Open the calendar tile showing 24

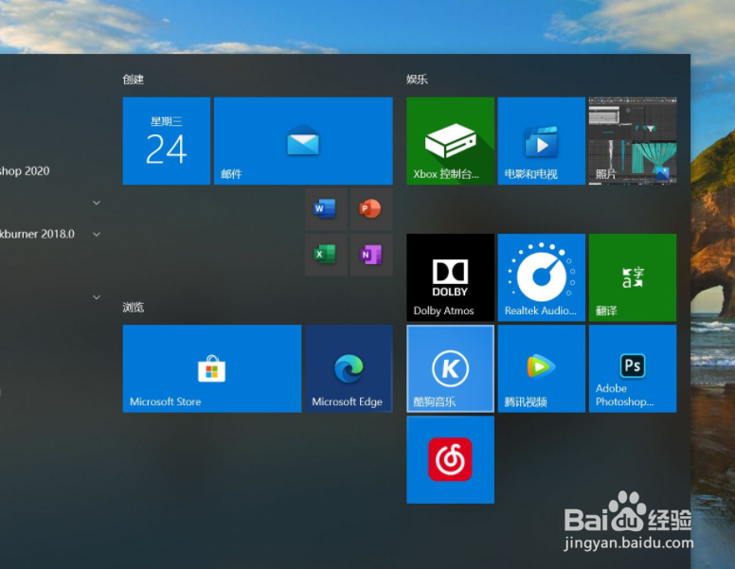pos(167,141)
